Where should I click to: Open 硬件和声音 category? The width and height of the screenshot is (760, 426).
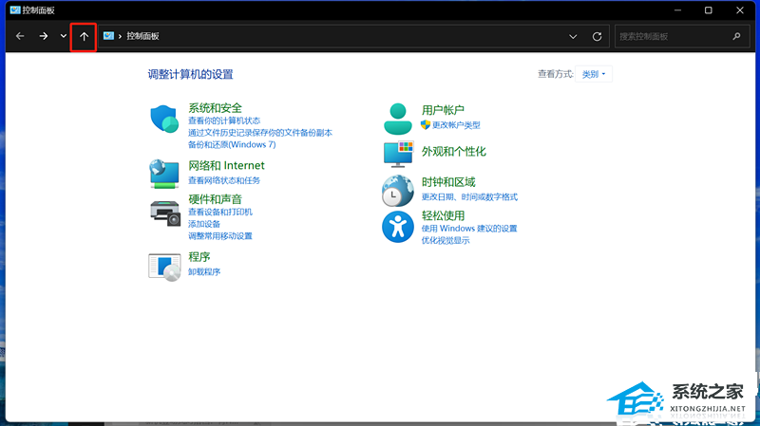215,199
